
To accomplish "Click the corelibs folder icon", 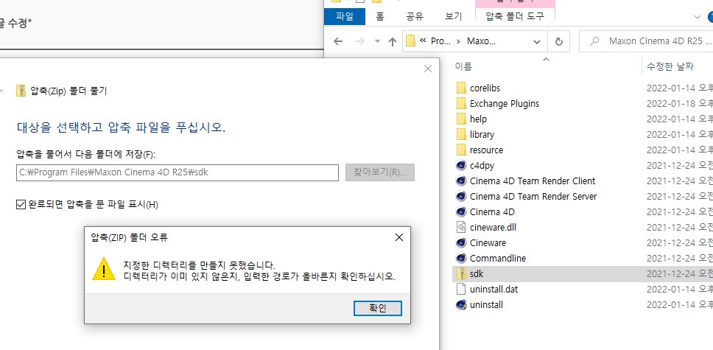I will tap(461, 88).
